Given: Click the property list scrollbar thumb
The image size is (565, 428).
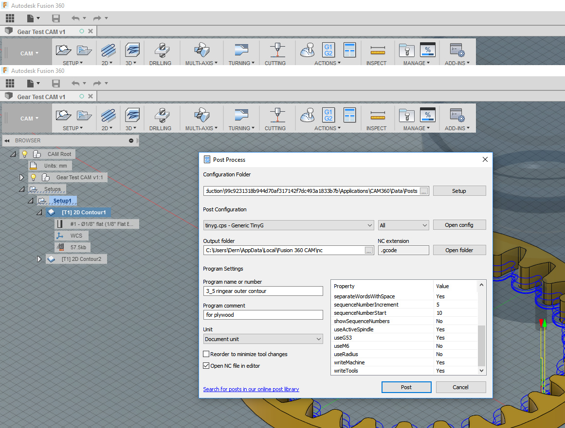Looking at the screenshot, I should [481, 345].
